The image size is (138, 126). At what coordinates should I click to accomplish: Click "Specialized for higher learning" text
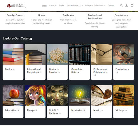(x=95, y=25)
